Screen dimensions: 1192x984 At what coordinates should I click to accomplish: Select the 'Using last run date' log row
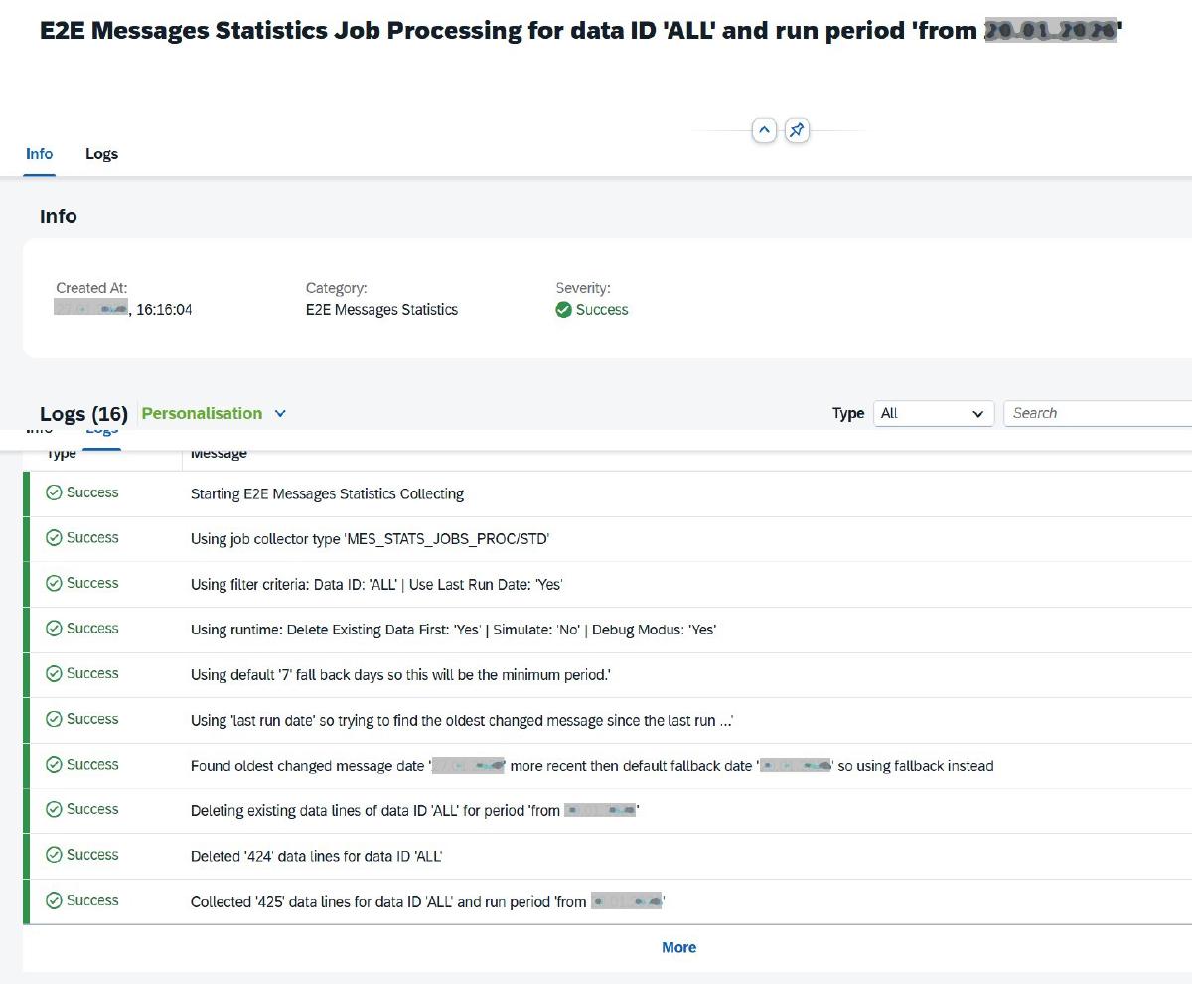click(x=462, y=720)
